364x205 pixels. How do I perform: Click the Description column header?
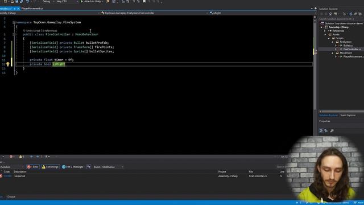pos(20,172)
